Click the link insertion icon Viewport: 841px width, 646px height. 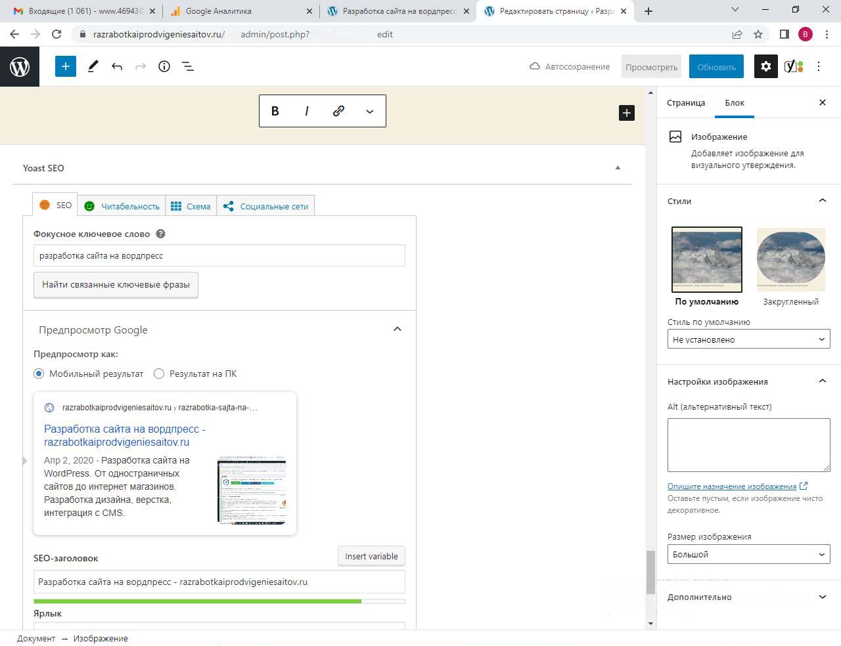pyautogui.click(x=338, y=111)
